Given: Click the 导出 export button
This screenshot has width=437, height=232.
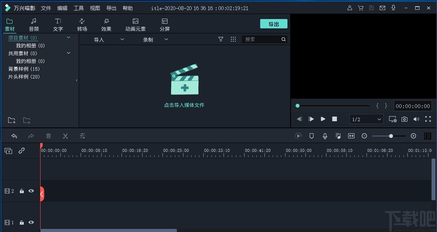Looking at the screenshot, I should [273, 24].
